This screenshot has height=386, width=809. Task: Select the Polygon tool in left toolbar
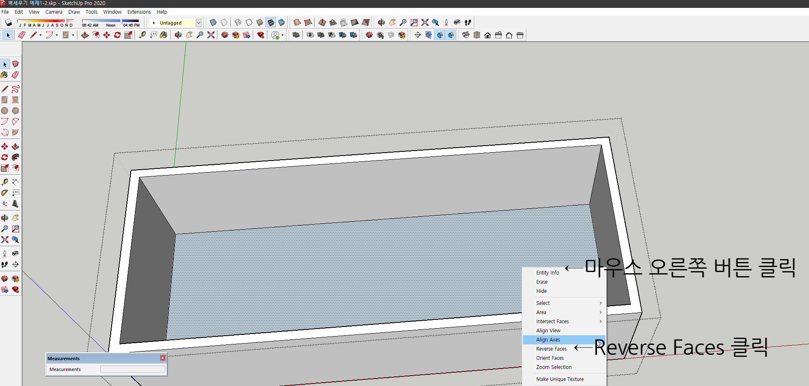15,111
